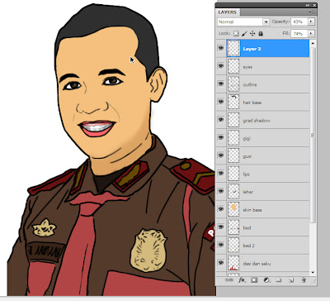330x301 pixels.
Task: Create new fill or adjustment layer
Action: 266,280
